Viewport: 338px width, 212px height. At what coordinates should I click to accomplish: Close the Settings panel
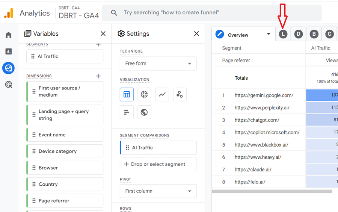tap(196, 34)
